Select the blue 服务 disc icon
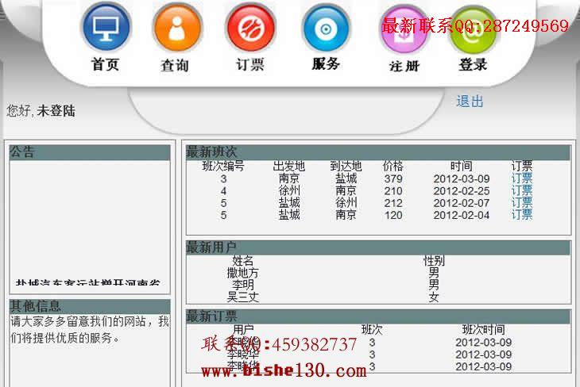The height and width of the screenshot is (387, 580). pyautogui.click(x=326, y=29)
